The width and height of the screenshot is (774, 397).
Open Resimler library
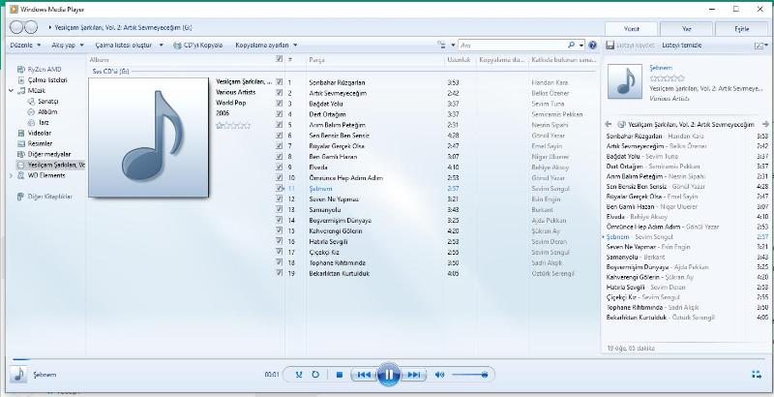(x=35, y=143)
